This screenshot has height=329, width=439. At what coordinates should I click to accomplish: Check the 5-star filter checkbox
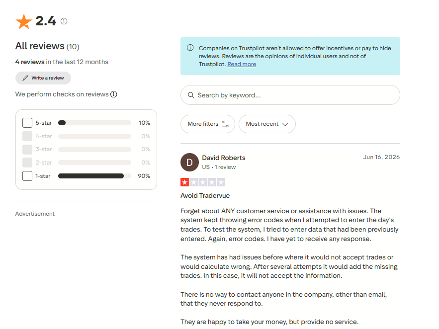tap(27, 123)
